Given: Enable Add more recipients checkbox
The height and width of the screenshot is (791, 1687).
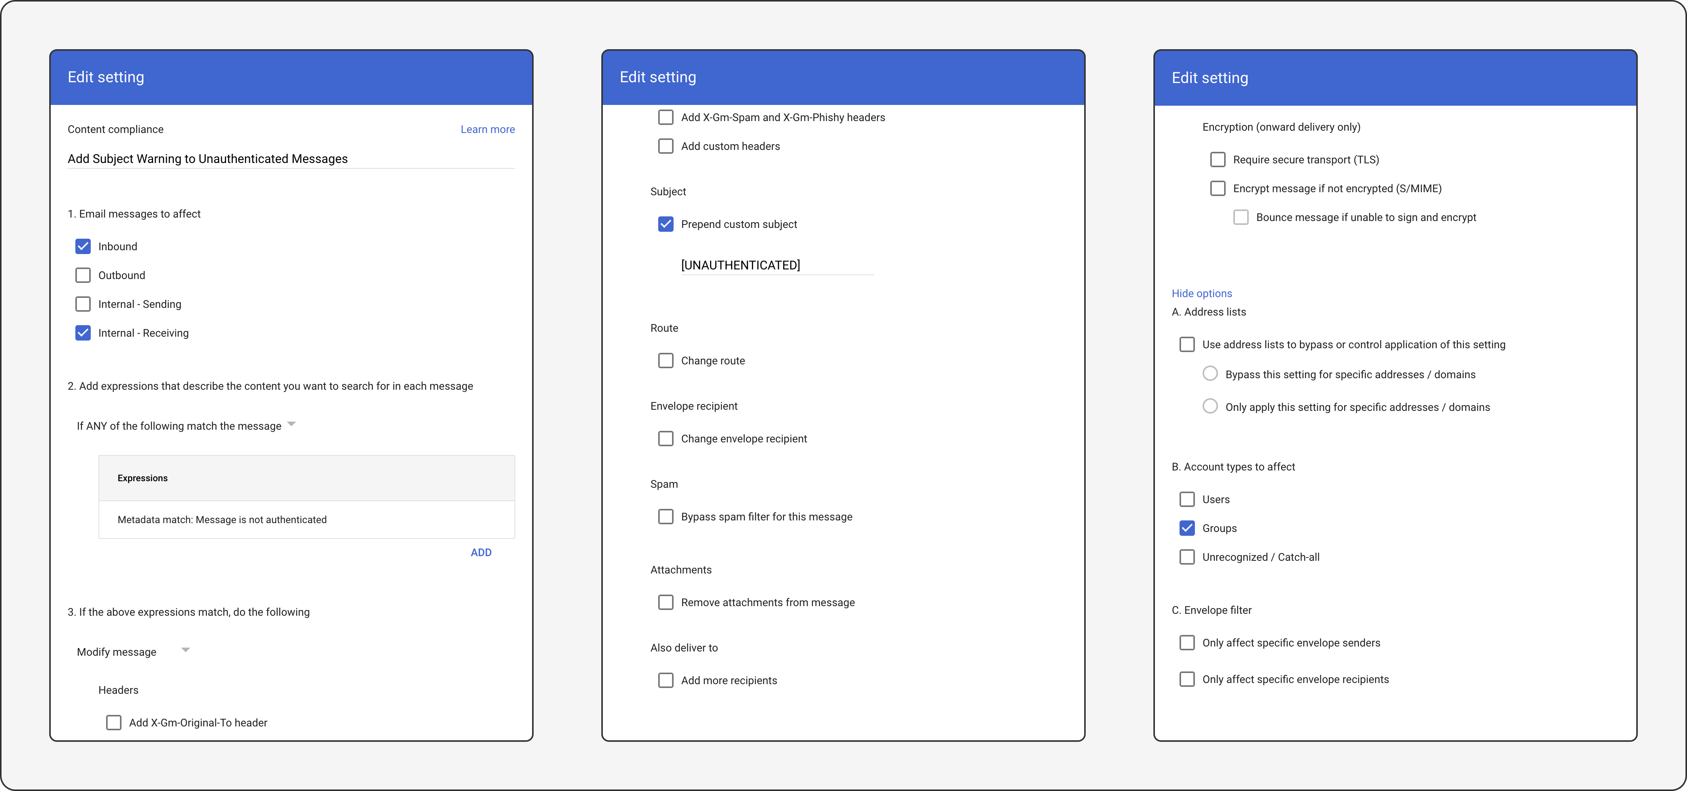Looking at the screenshot, I should pyautogui.click(x=666, y=680).
